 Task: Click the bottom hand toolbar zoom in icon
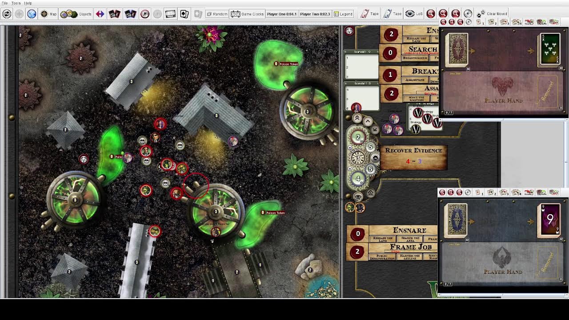pyautogui.click(x=442, y=192)
